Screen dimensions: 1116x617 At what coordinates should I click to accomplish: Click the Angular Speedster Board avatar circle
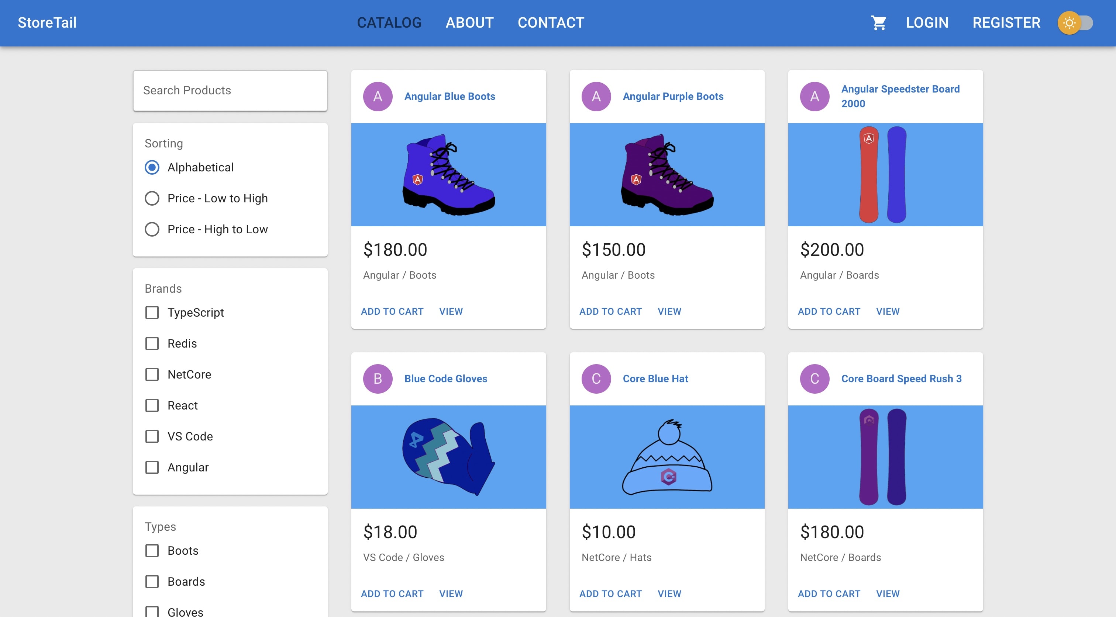pyautogui.click(x=814, y=97)
